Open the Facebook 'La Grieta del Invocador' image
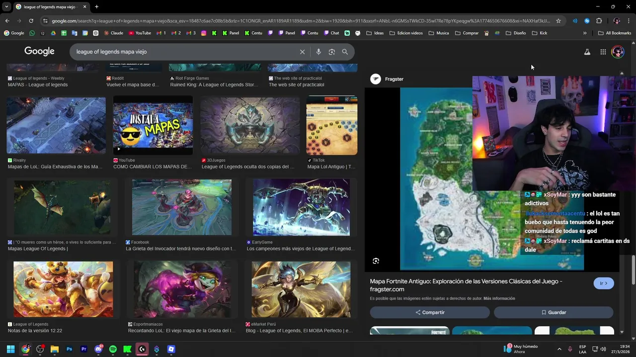Image resolution: width=636 pixels, height=357 pixels. pyautogui.click(x=182, y=207)
